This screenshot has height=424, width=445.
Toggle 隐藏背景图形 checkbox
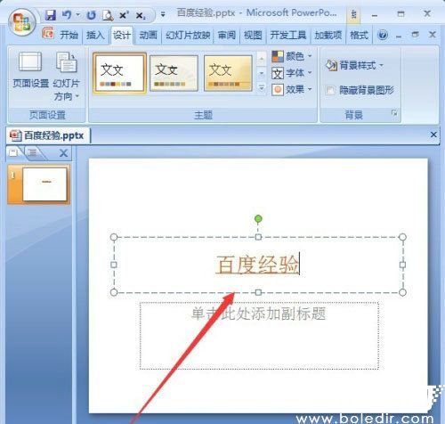[x=330, y=90]
